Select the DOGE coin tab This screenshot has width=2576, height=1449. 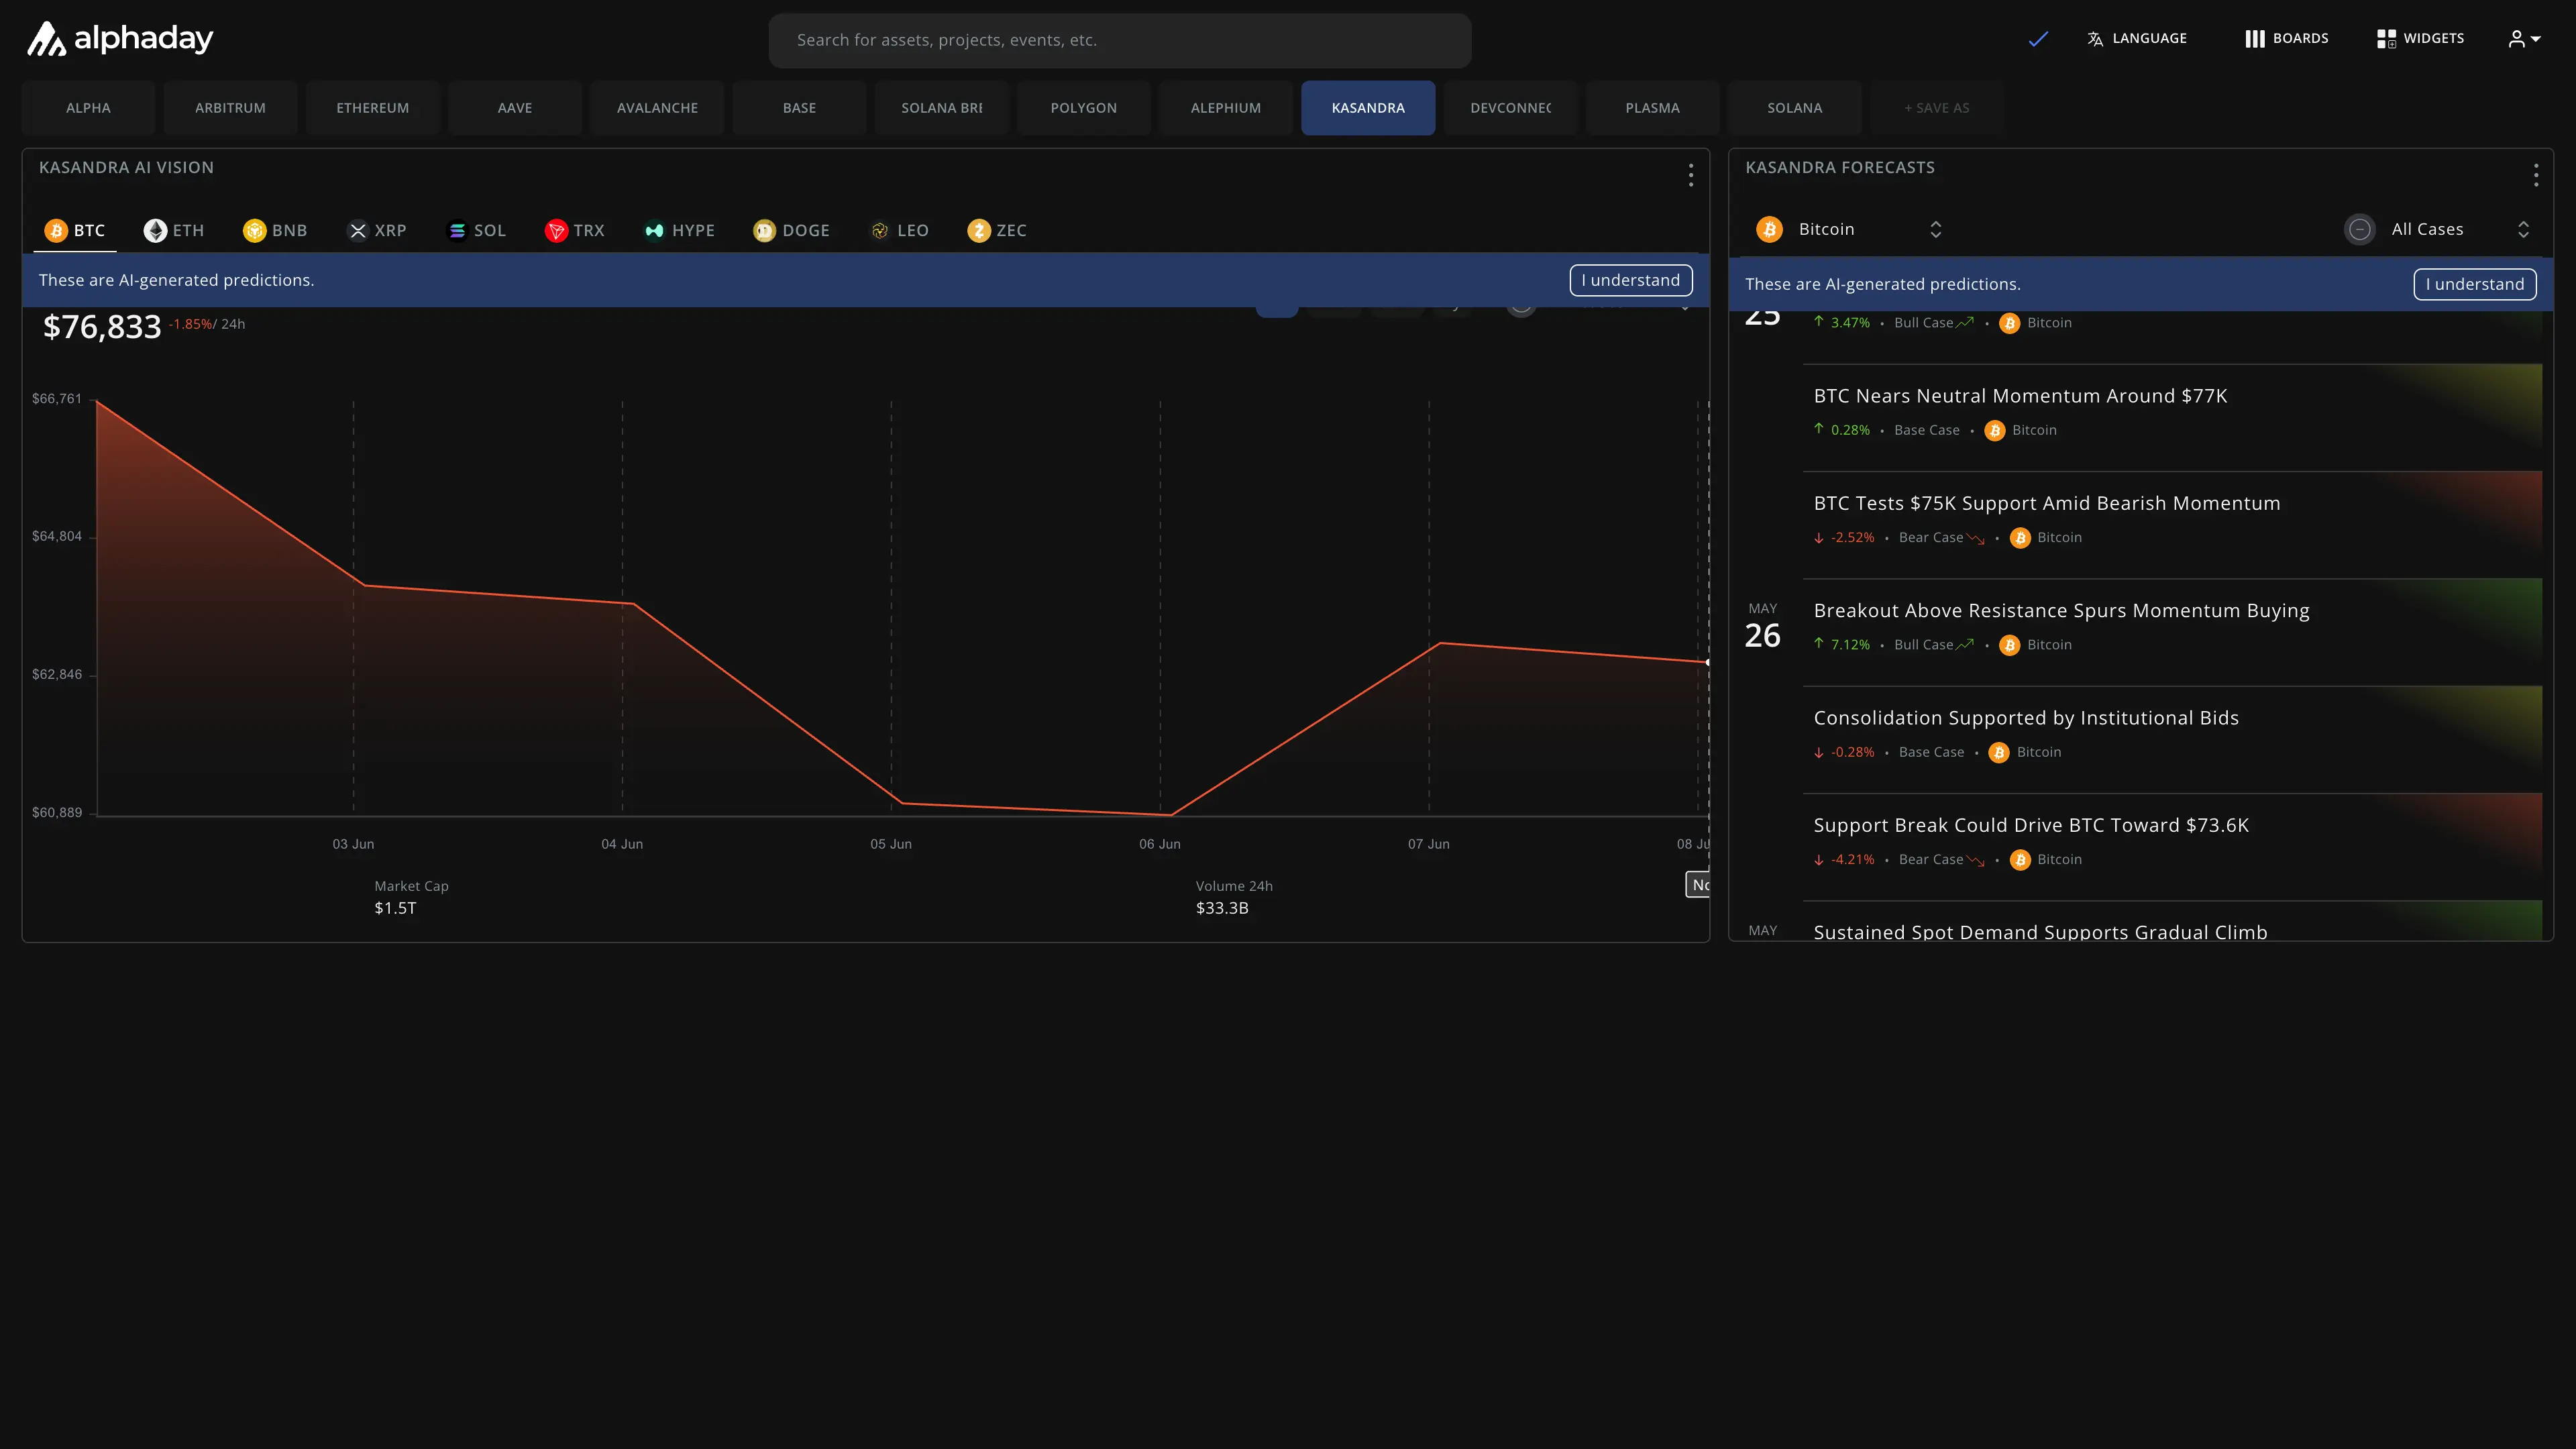coord(792,231)
